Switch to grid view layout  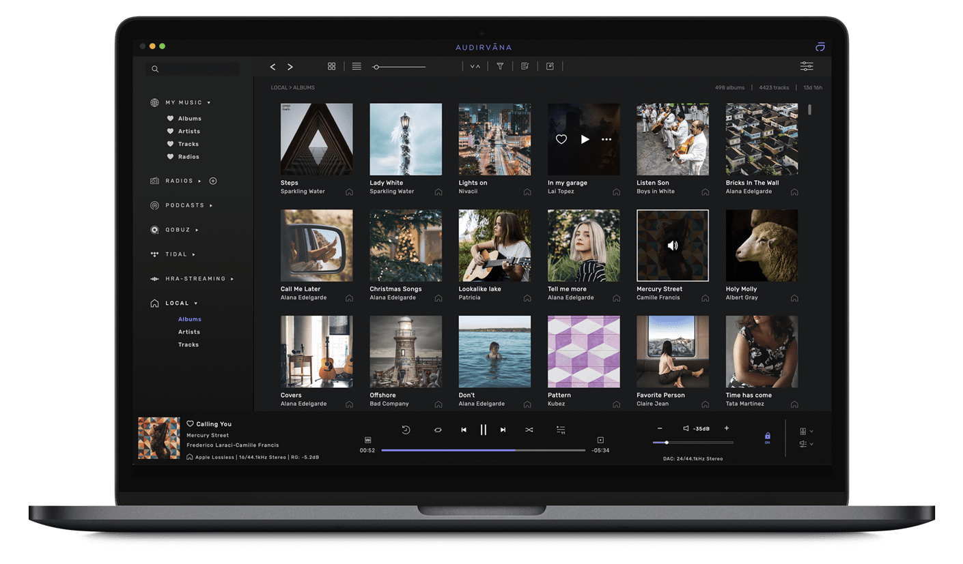coord(331,66)
